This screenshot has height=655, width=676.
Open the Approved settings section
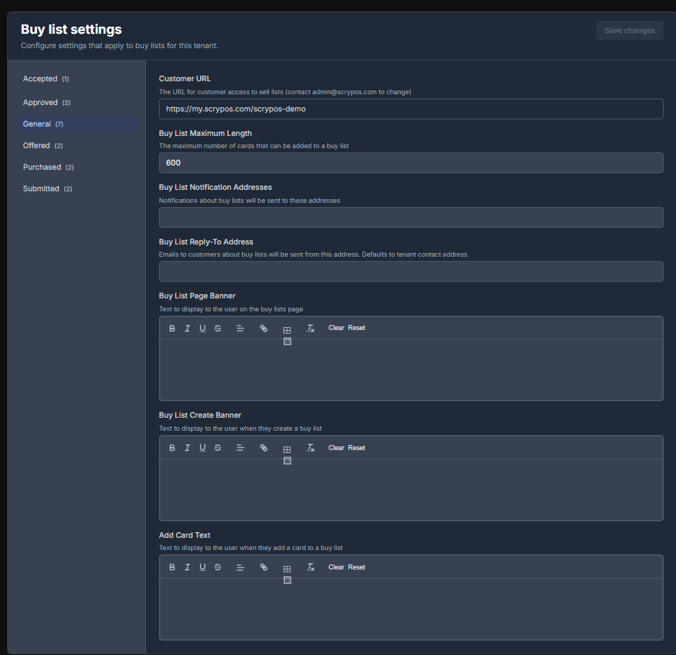pyautogui.click(x=77, y=103)
